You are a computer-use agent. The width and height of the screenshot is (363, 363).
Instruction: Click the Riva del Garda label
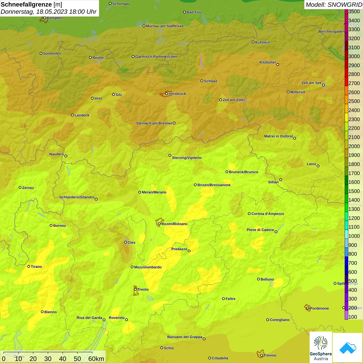[89, 318]
